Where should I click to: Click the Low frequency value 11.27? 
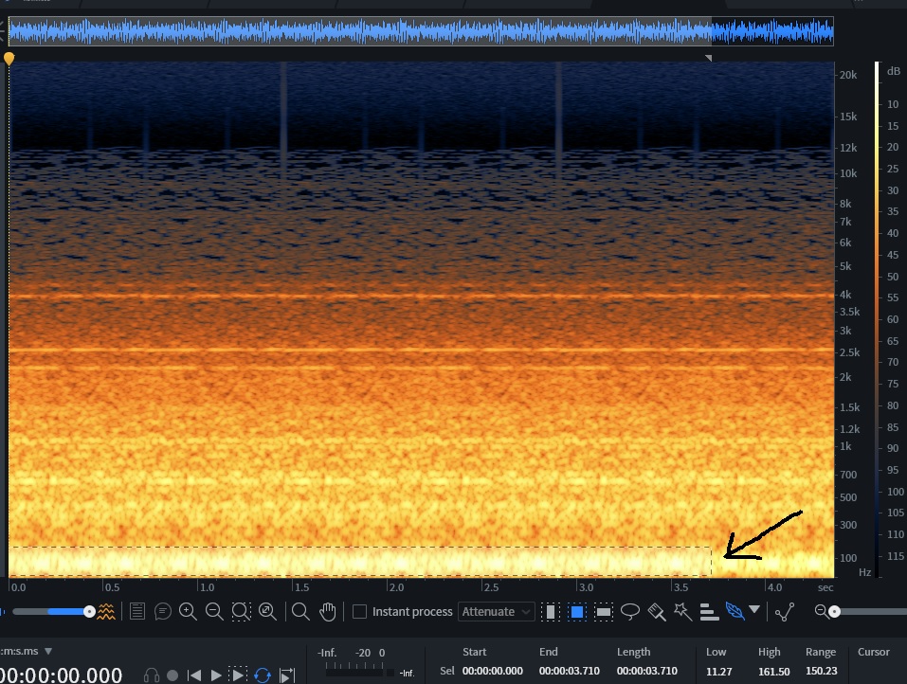(719, 672)
